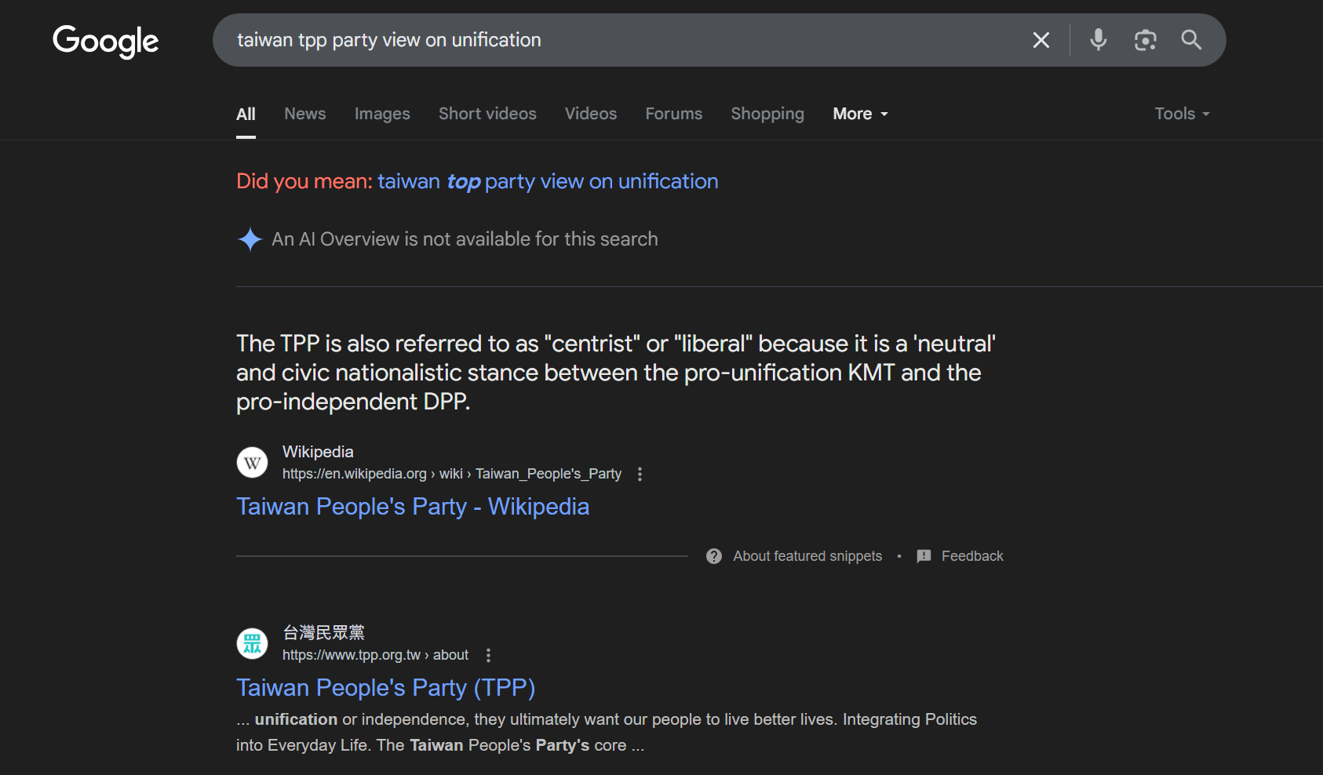Select the Short videos tab
The image size is (1323, 775).
coord(487,114)
